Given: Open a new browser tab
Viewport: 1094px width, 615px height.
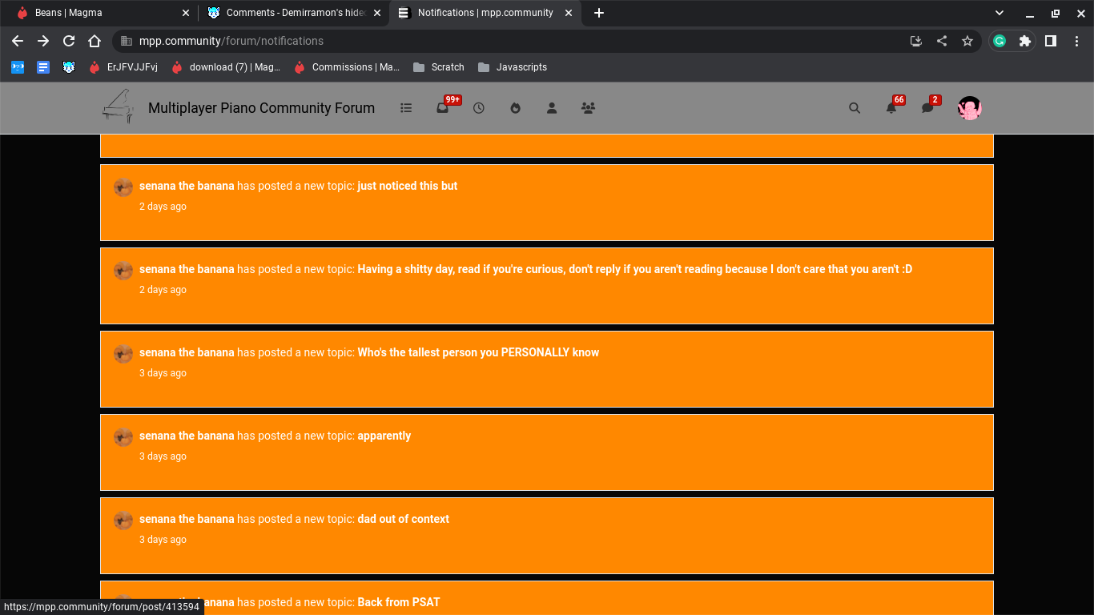Looking at the screenshot, I should pos(599,13).
